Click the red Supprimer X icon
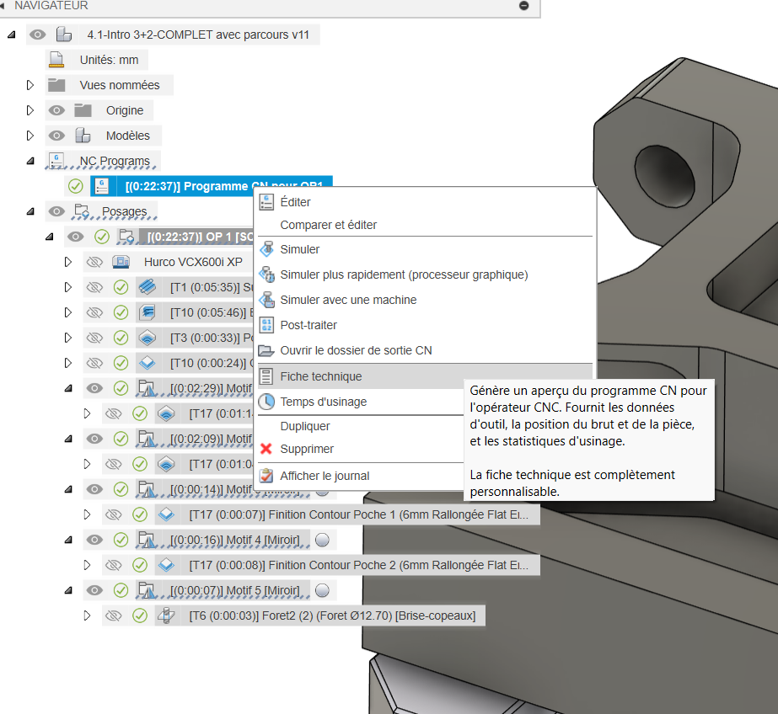778x714 pixels. (266, 449)
